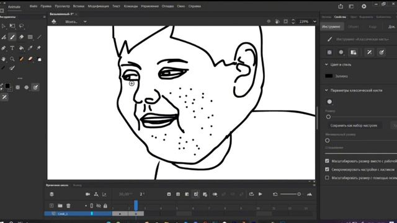Select the Text tool
Viewport: 397px width, 223px height.
point(12,48)
